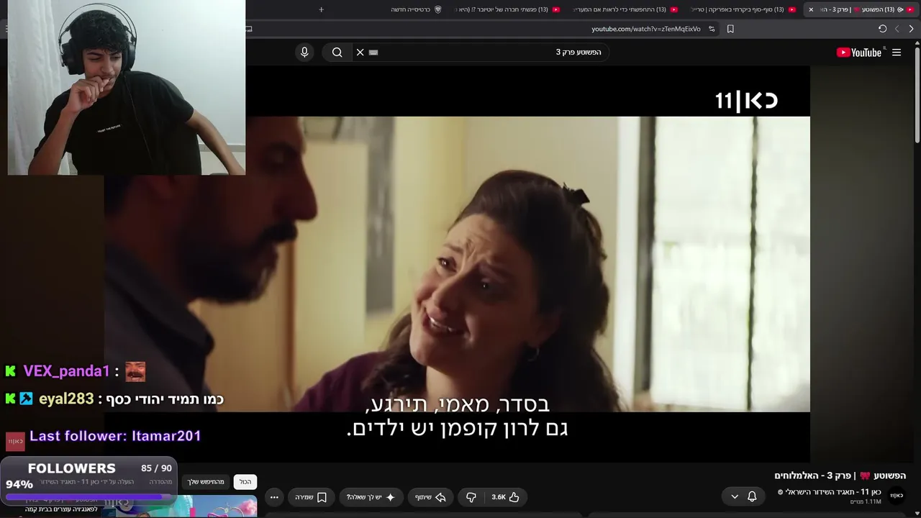Open the 'יש לך שאלה?' ask button

(371, 497)
